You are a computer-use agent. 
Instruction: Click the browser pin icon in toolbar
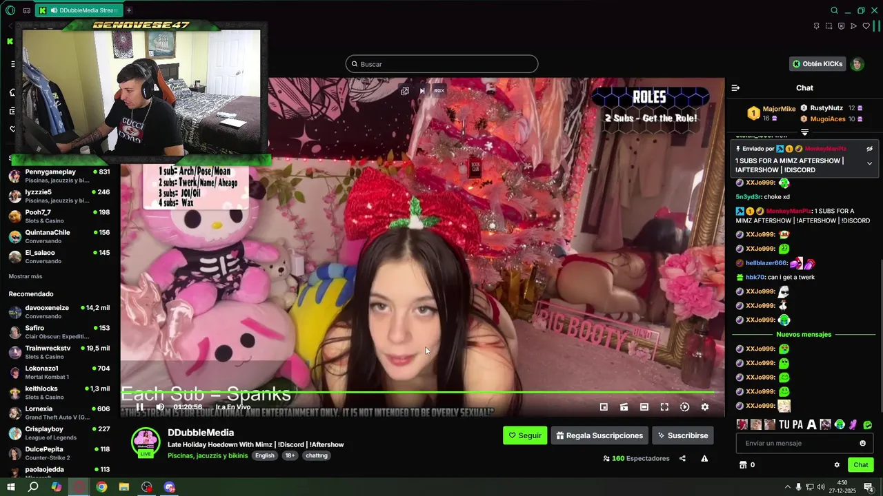pos(816,26)
